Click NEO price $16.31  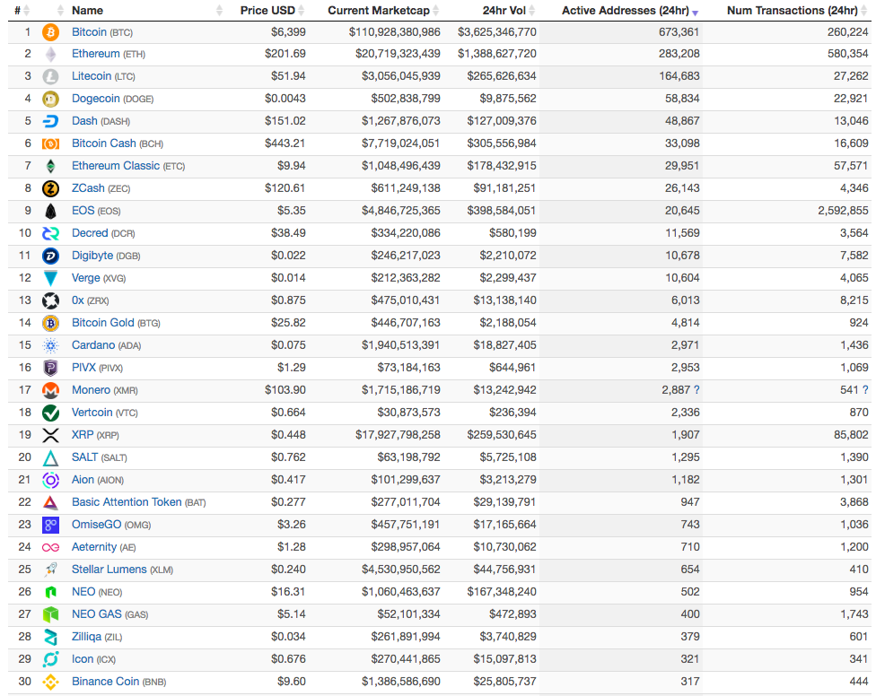(x=288, y=592)
